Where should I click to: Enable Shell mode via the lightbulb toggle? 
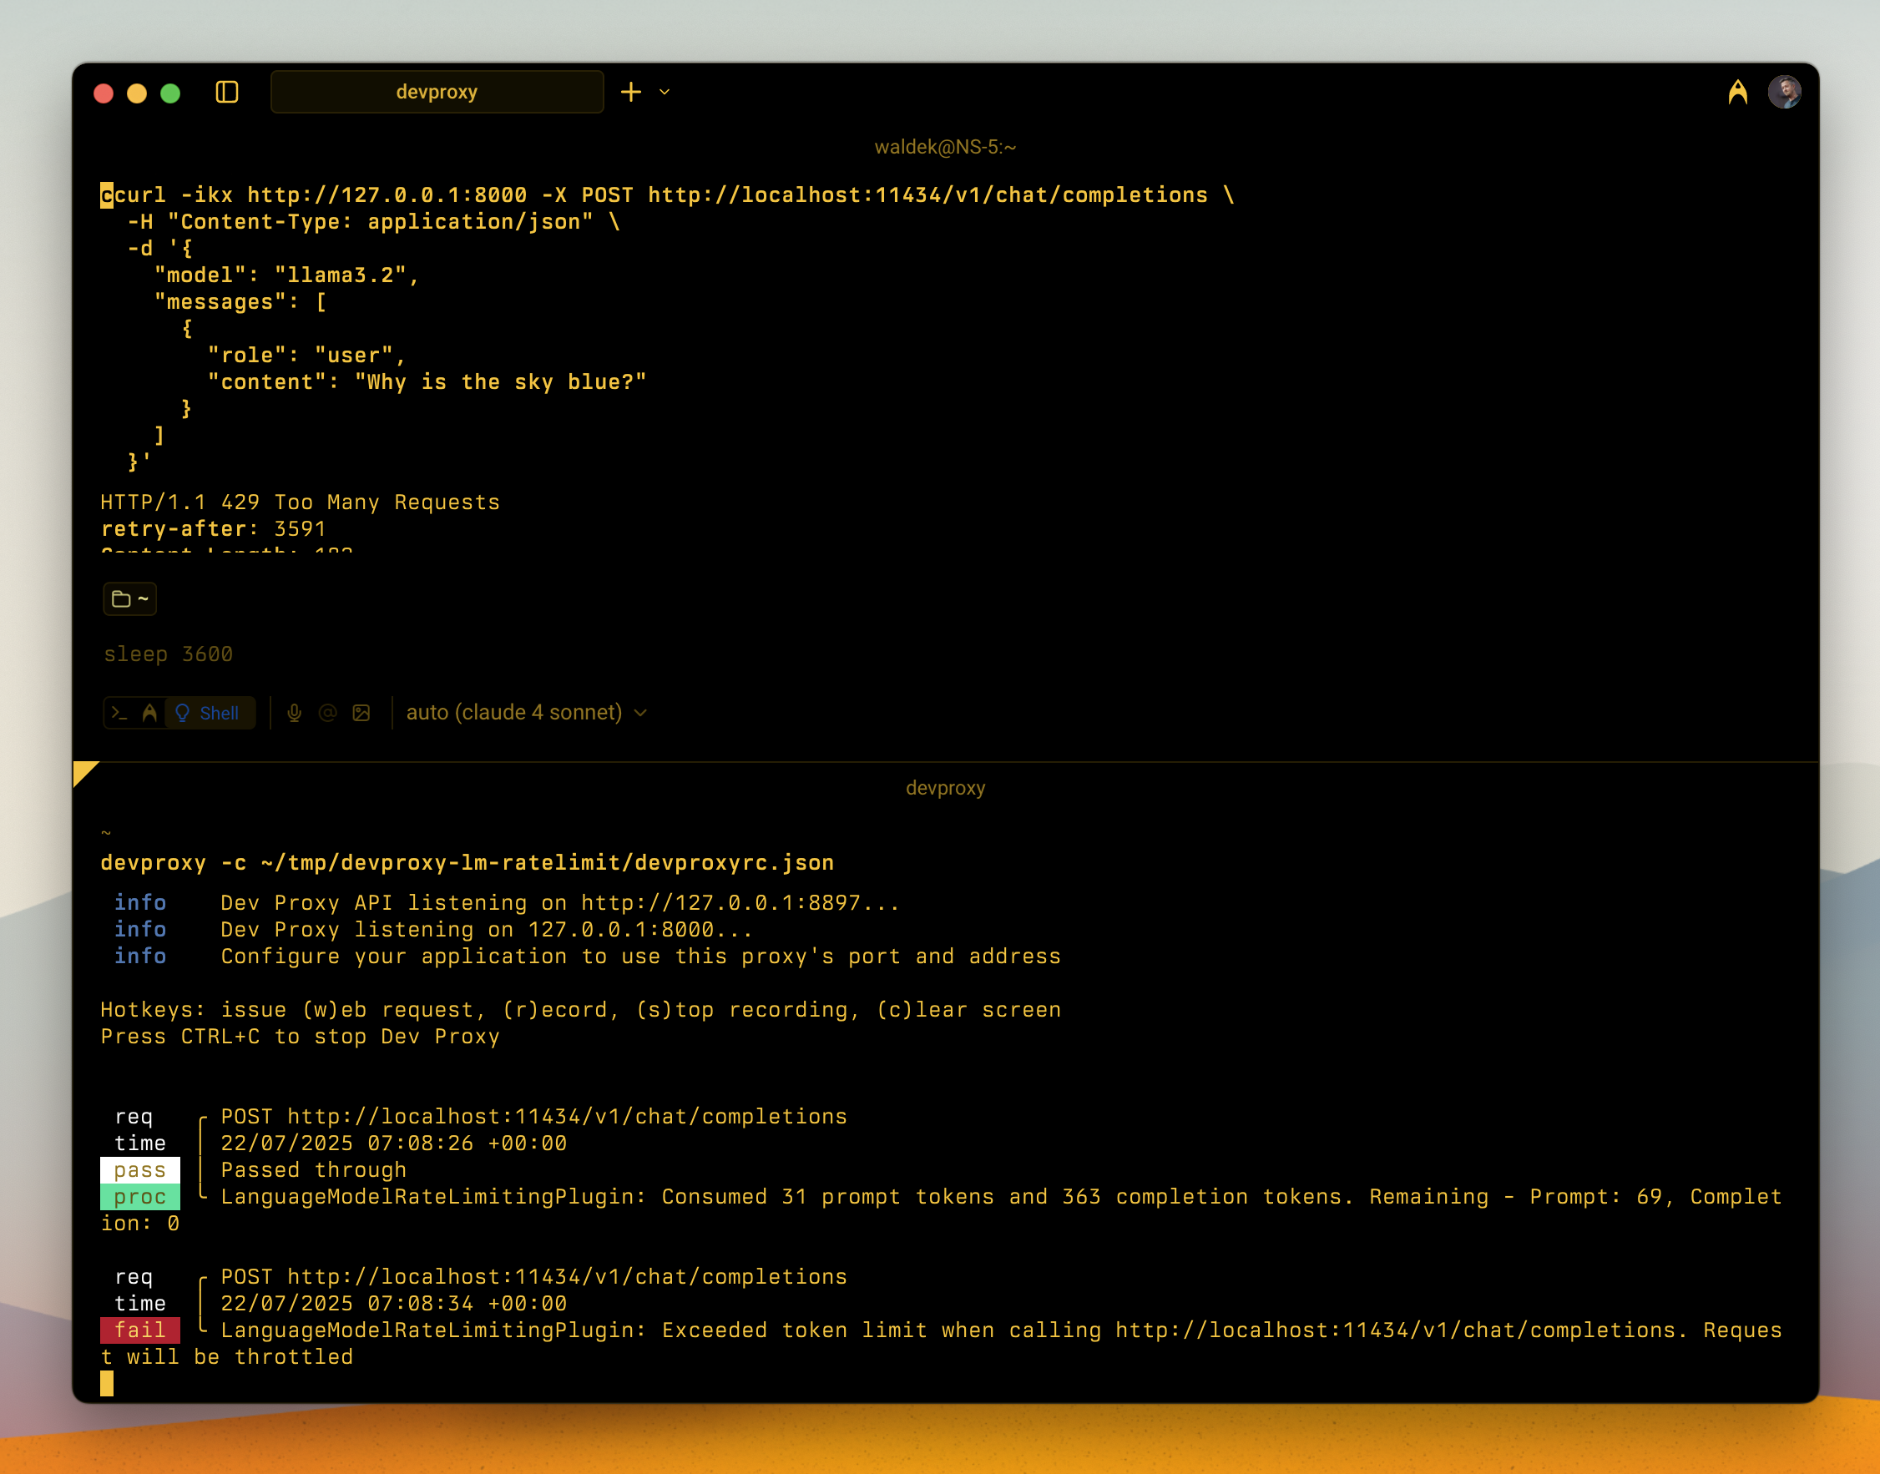[184, 713]
